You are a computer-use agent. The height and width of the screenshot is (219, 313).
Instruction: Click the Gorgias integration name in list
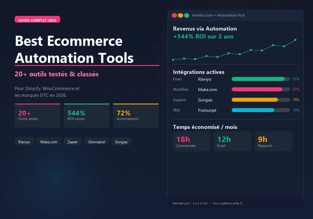(205, 100)
